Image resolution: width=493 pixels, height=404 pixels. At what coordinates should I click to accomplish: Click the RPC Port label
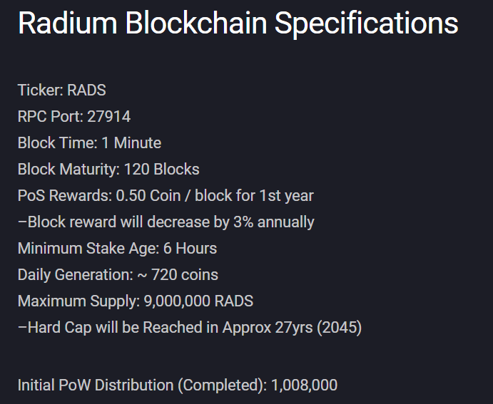point(50,117)
